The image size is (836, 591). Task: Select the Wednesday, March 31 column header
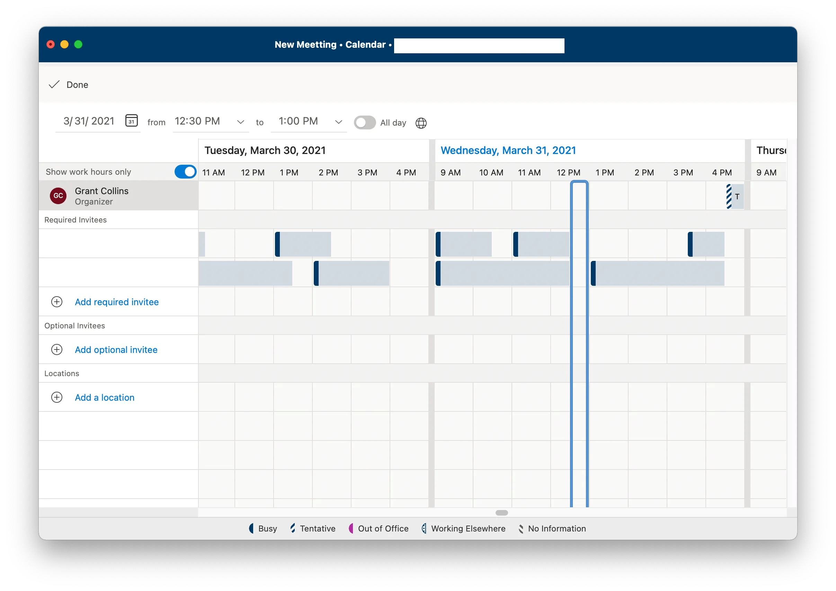pyautogui.click(x=508, y=150)
